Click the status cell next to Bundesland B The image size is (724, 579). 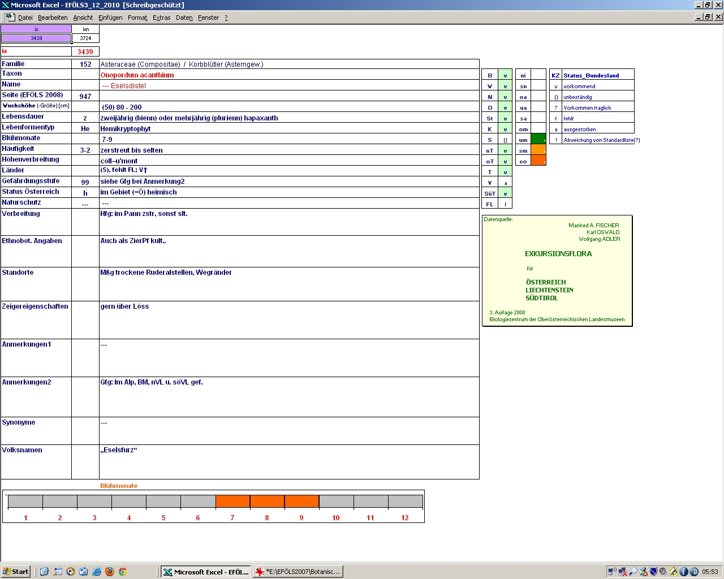(505, 75)
